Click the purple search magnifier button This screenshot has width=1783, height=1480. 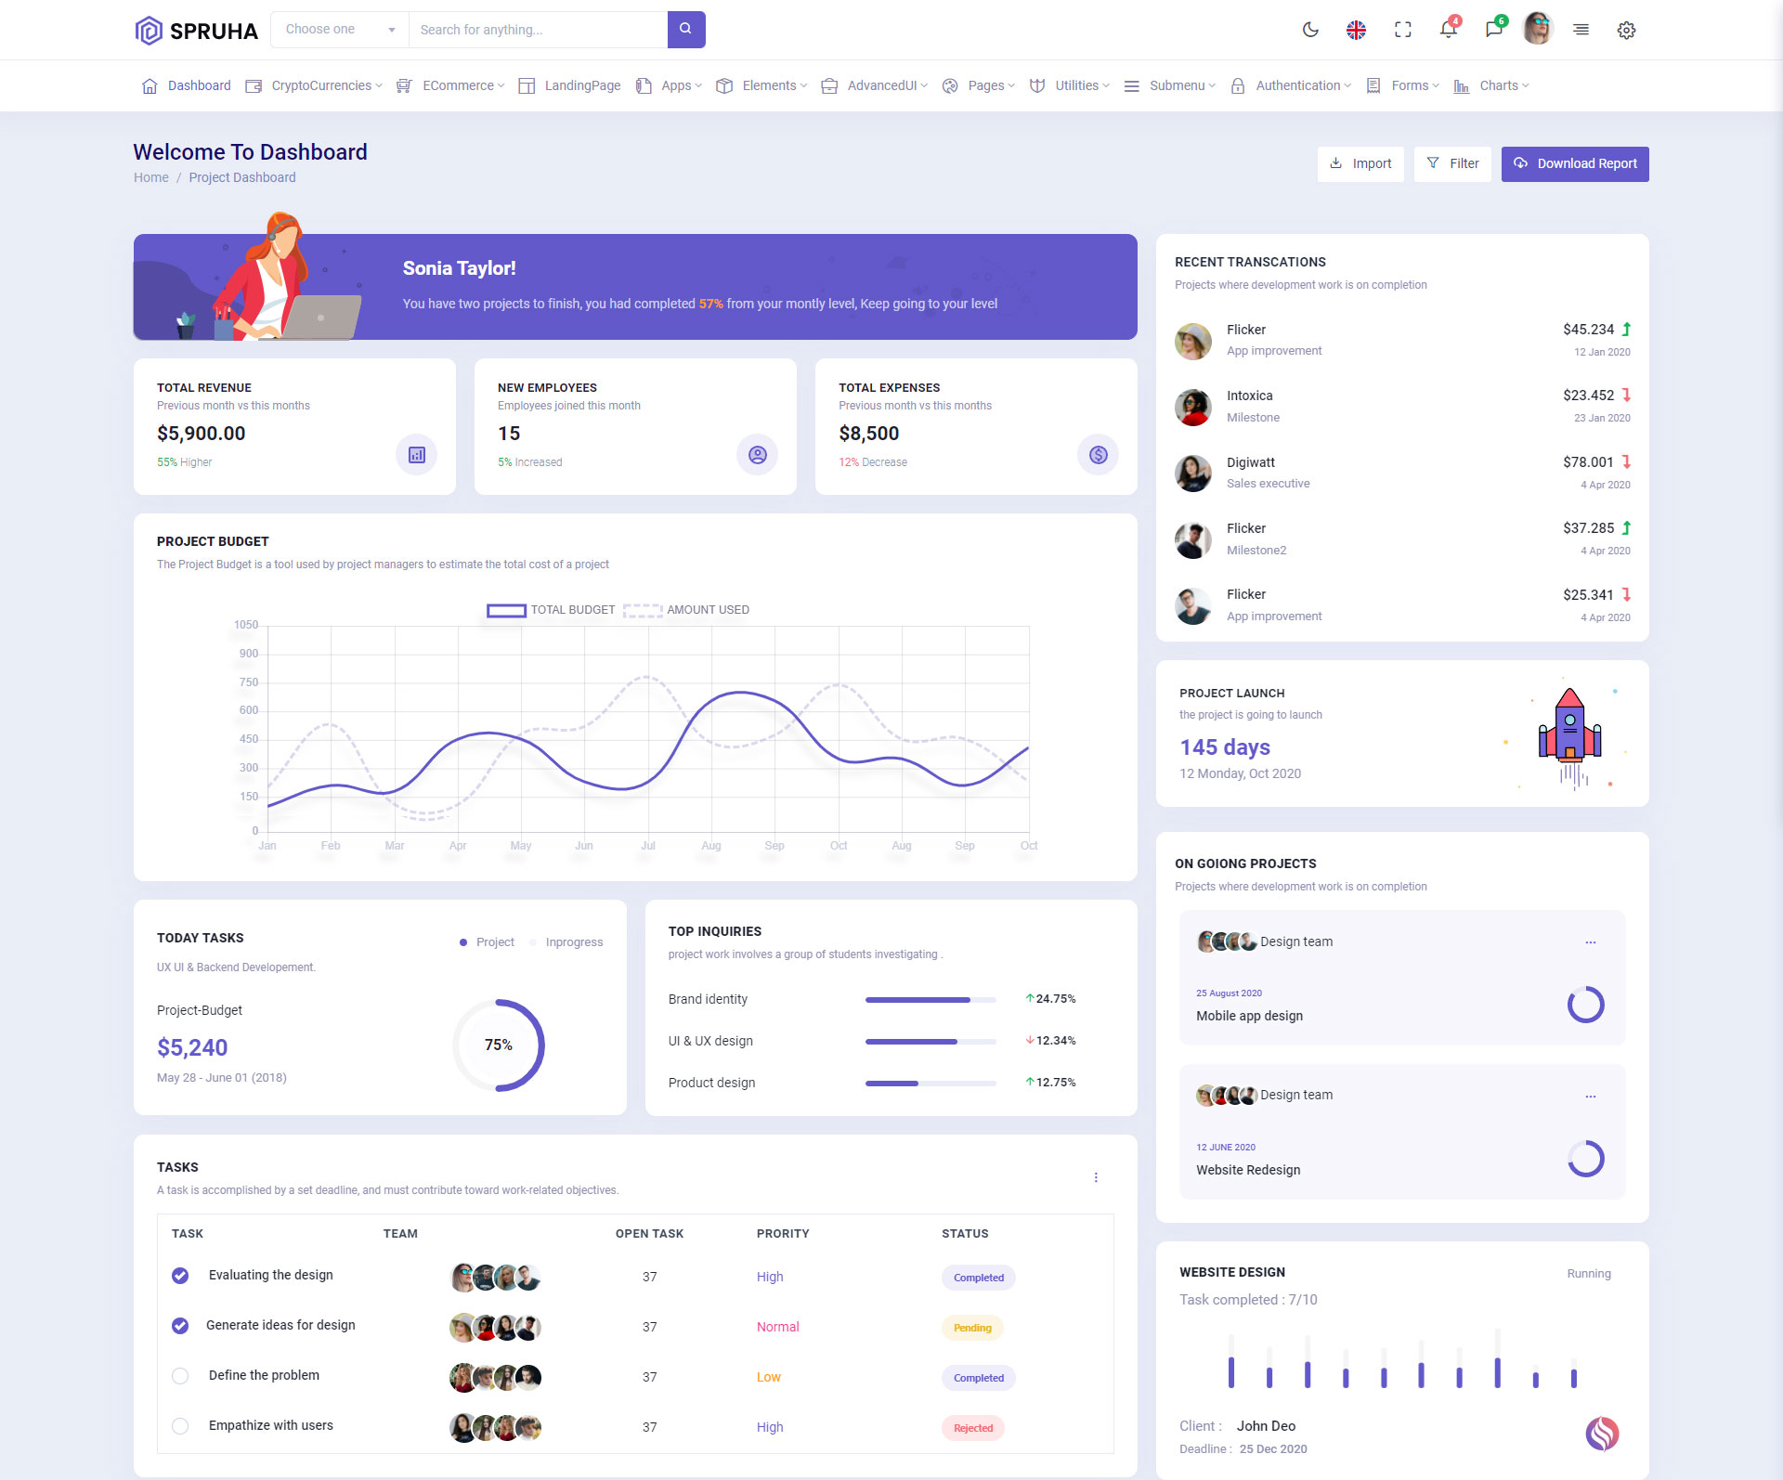click(685, 30)
